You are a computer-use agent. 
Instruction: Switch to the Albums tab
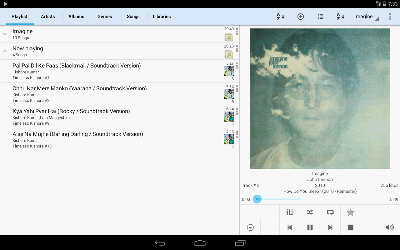(76, 17)
